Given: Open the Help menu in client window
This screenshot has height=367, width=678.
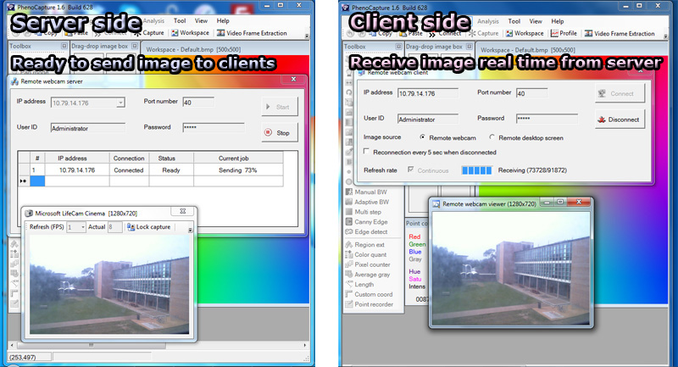Looking at the screenshot, I should [x=561, y=19].
